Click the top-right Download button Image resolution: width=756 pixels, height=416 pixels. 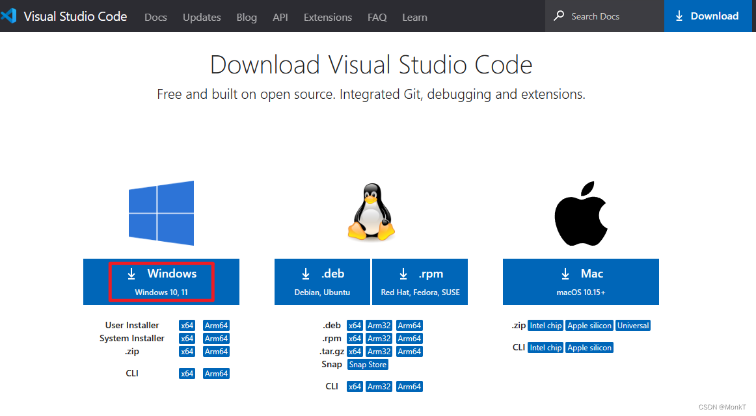(x=707, y=16)
